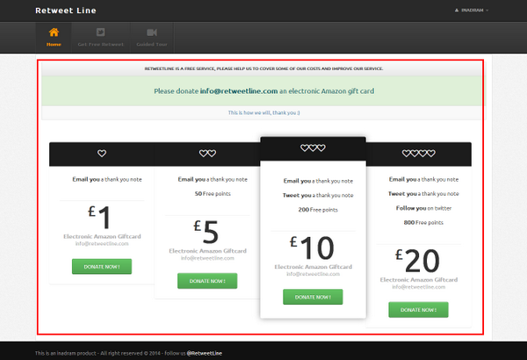Click 'Electronic Amazon Giftcard' under £5
The height and width of the screenshot is (360, 527).
coord(207,251)
